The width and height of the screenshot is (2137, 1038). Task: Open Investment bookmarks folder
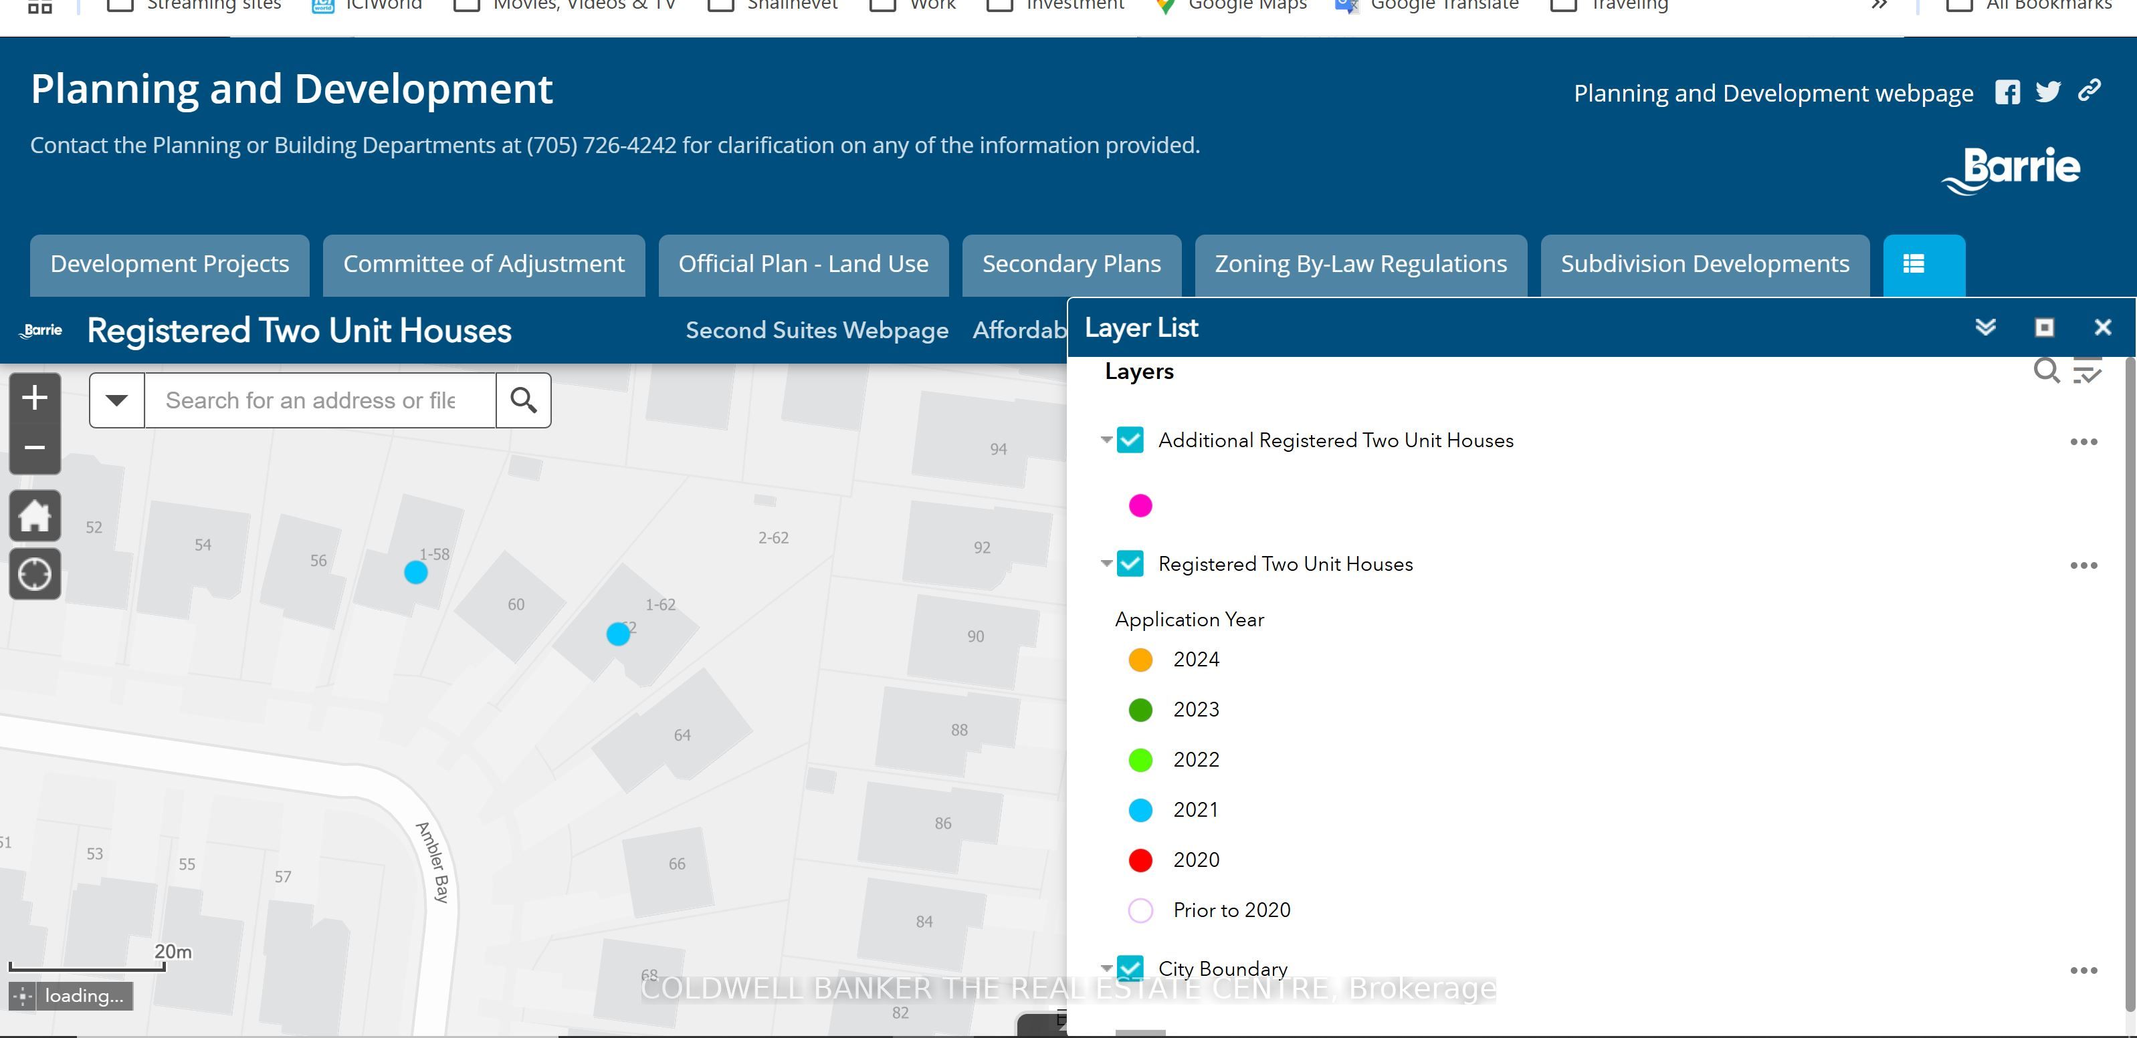[1055, 5]
